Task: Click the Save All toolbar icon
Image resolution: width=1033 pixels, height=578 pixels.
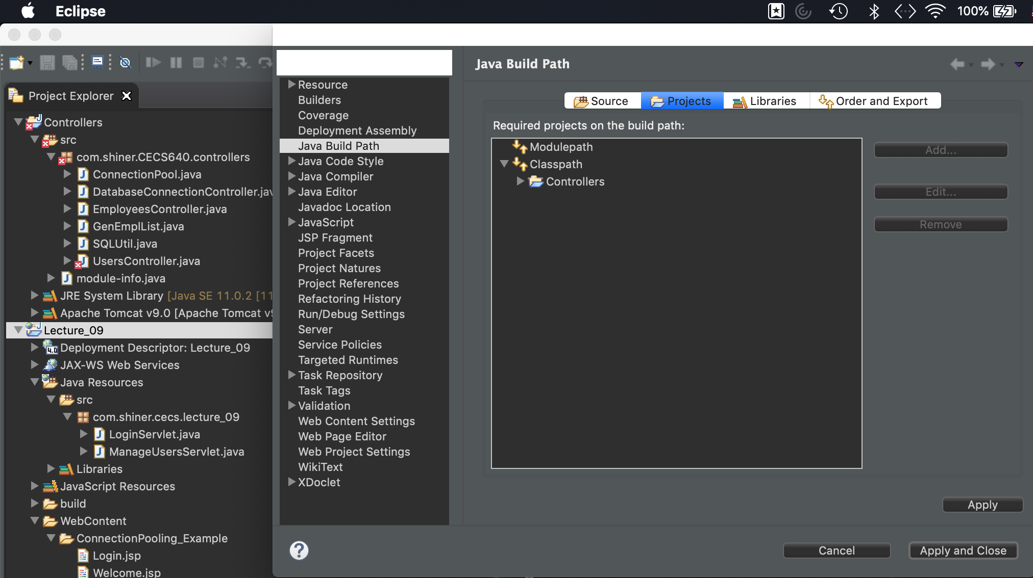Action: tap(69, 63)
